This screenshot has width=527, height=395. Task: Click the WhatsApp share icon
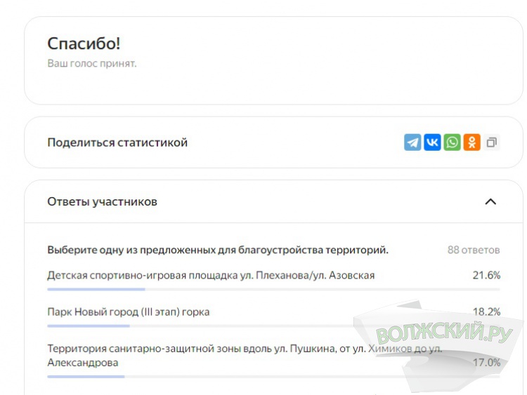452,142
